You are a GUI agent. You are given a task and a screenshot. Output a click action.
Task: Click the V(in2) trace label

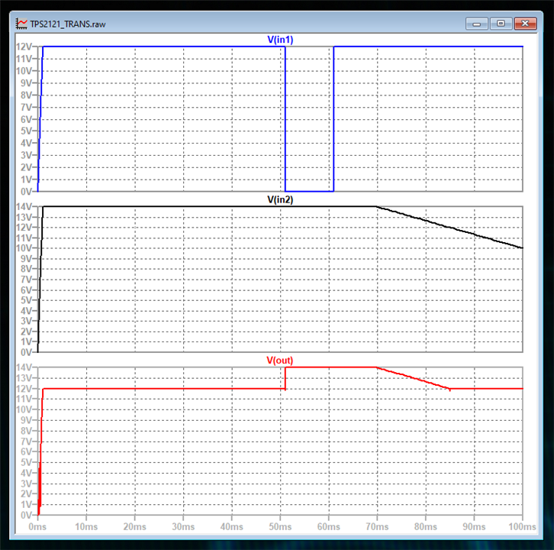coord(280,199)
